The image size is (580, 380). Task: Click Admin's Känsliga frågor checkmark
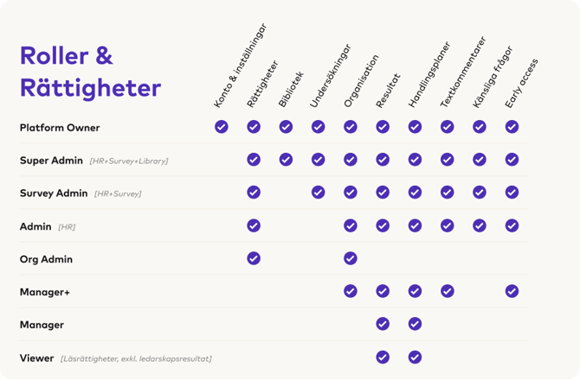coord(480,225)
